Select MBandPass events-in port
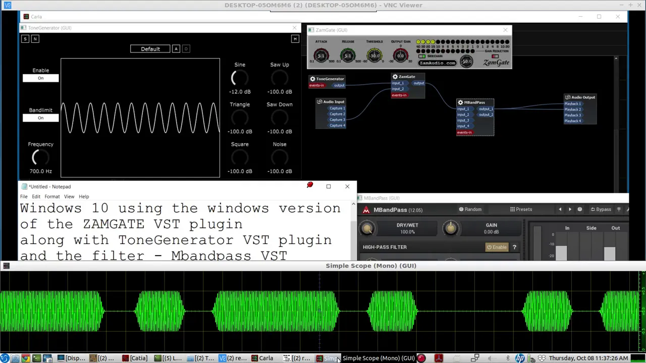This screenshot has width=646, height=363. pyautogui.click(x=465, y=133)
